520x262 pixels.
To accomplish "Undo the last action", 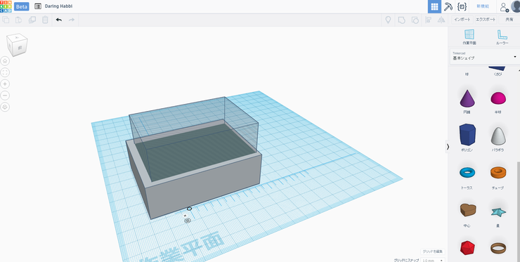I will 59,20.
